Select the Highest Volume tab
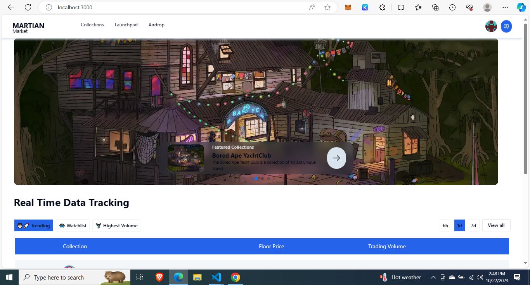530x285 pixels. coord(116,225)
